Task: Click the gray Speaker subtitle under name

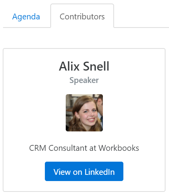Action: [84, 80]
